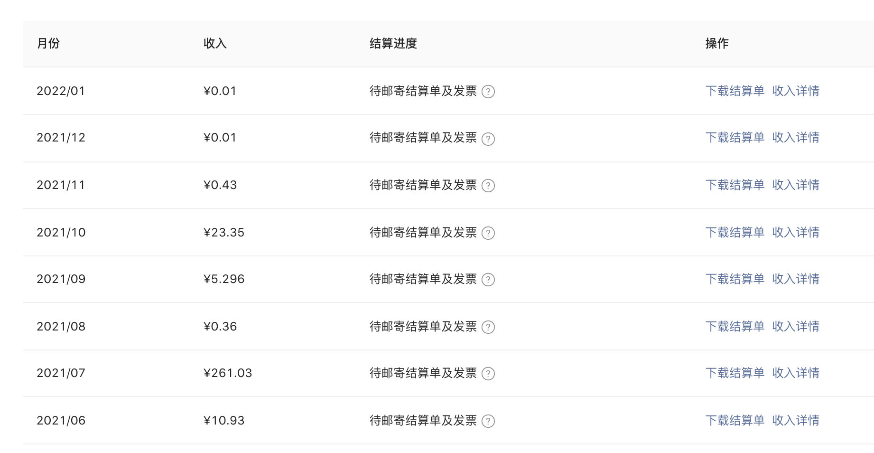Viewport: 874px width, 453px height.
Task: View income details for 2021/07
Action: click(x=795, y=373)
